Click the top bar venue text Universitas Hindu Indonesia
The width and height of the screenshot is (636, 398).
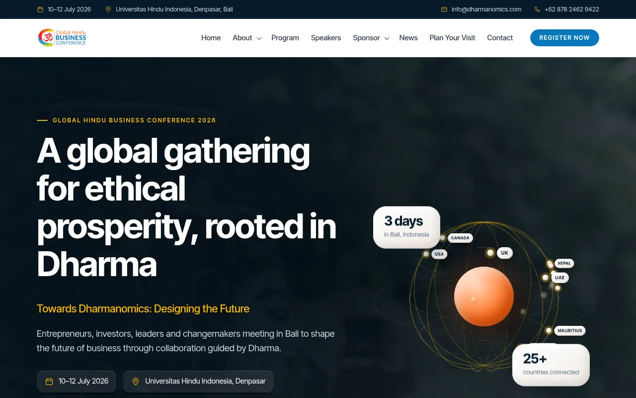coord(174,9)
